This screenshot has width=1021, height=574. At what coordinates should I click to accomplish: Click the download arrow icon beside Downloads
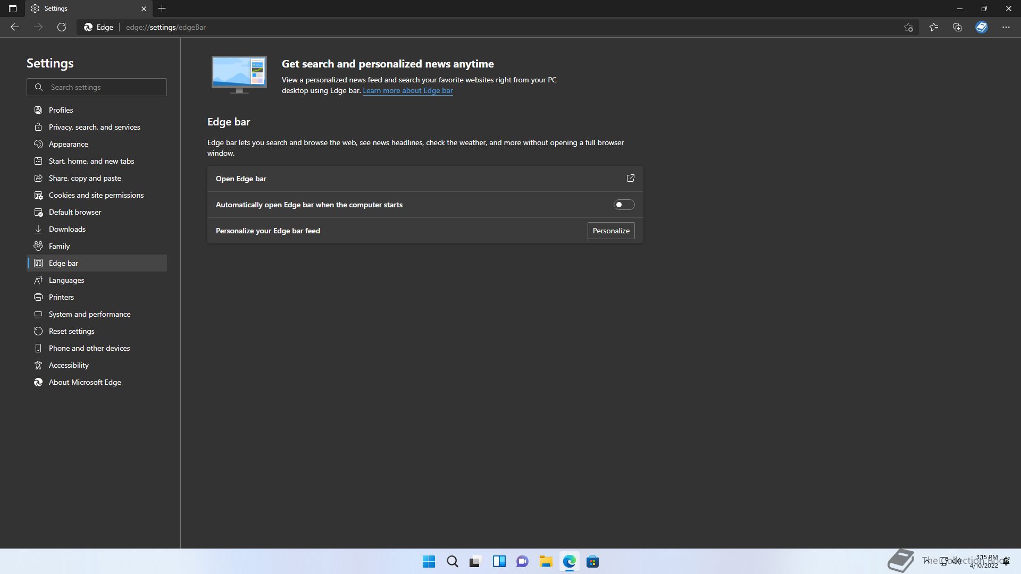(38, 229)
